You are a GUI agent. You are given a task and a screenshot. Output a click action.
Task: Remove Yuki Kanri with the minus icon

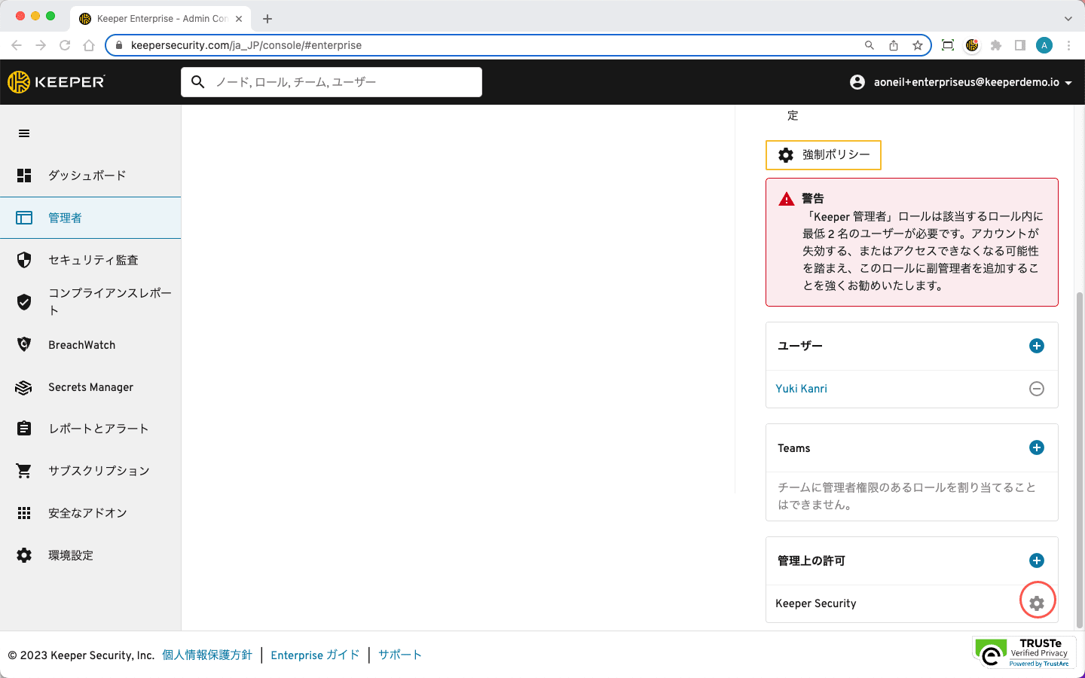pyautogui.click(x=1037, y=389)
